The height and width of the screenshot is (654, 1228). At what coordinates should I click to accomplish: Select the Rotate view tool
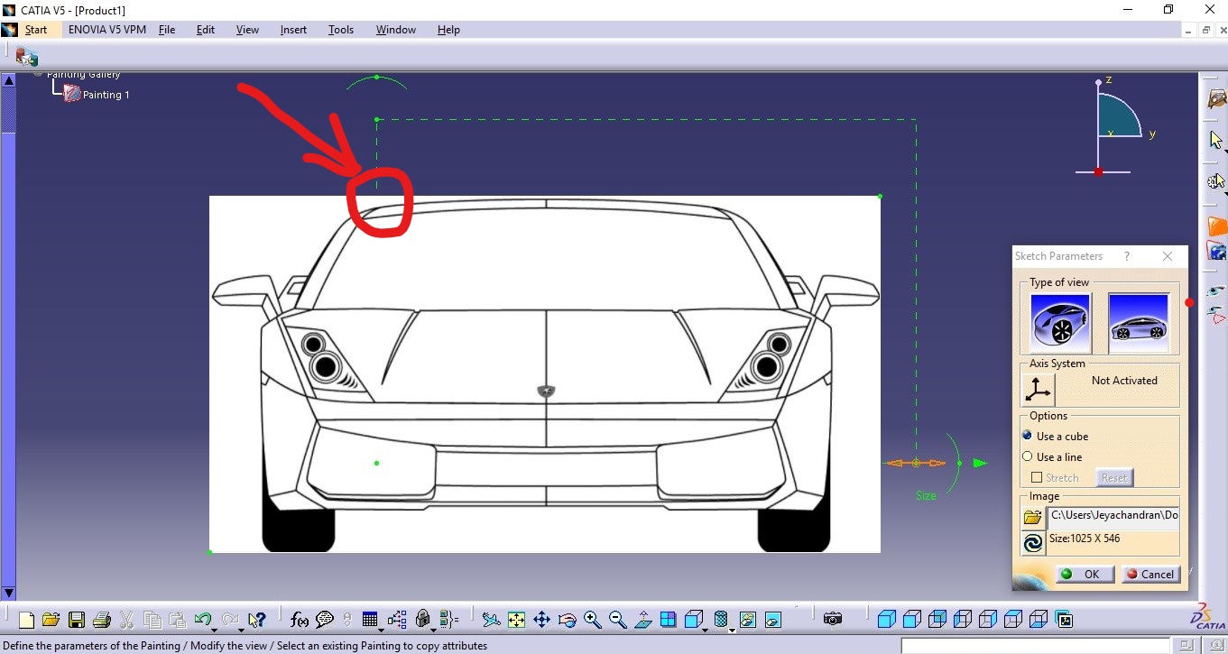coord(567,620)
